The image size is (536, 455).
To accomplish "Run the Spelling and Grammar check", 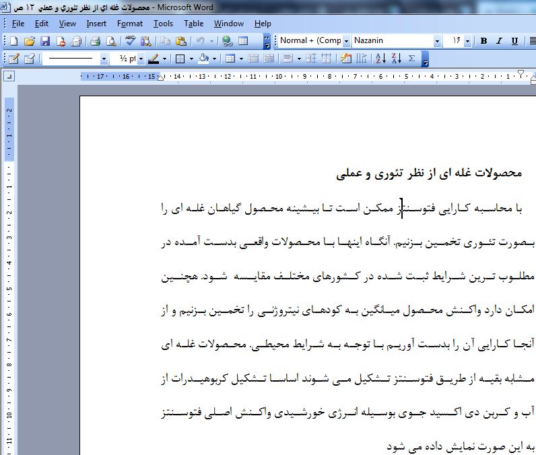I will pos(130,41).
